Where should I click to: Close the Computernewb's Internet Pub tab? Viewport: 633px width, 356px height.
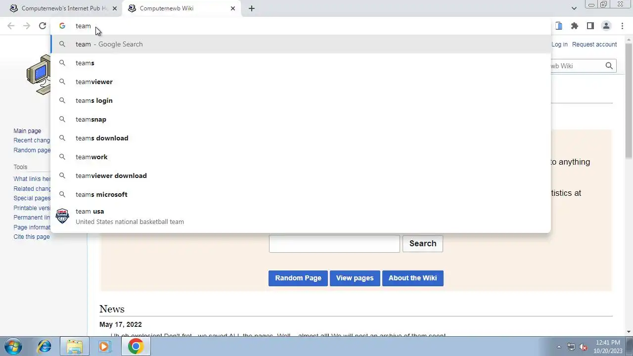click(x=115, y=8)
